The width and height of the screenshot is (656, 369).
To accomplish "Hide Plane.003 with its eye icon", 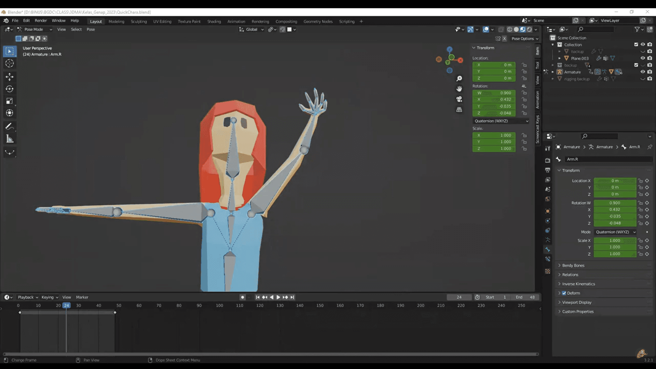I will (643, 58).
